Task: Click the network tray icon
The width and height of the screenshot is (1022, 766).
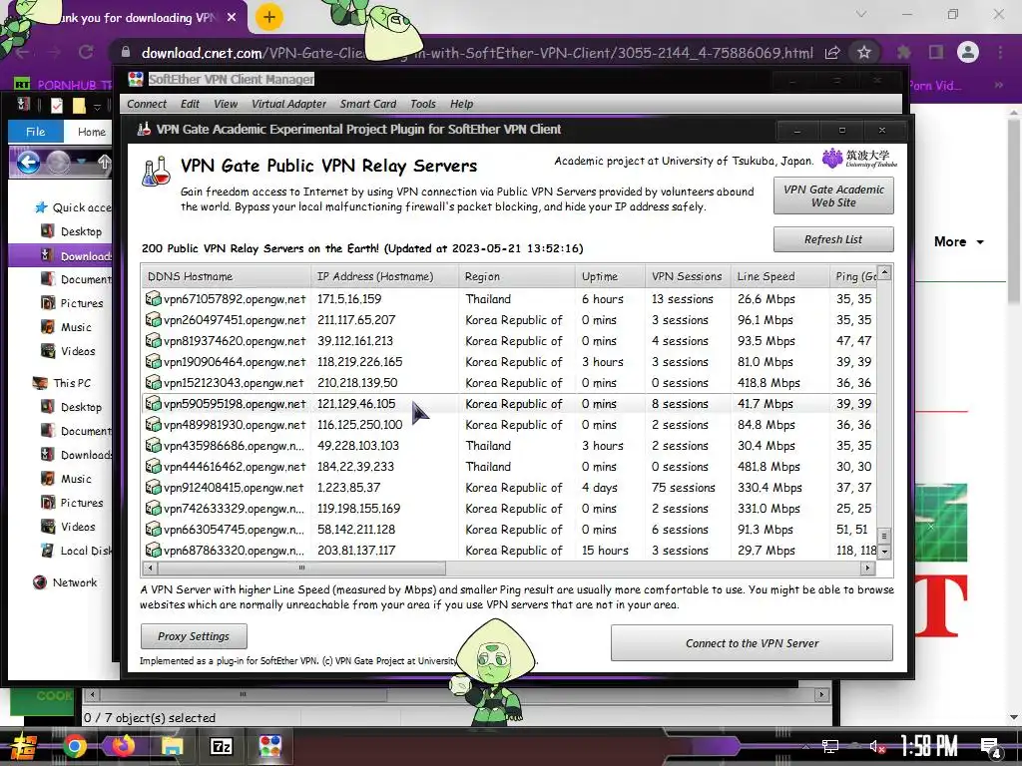Action: tap(829, 746)
